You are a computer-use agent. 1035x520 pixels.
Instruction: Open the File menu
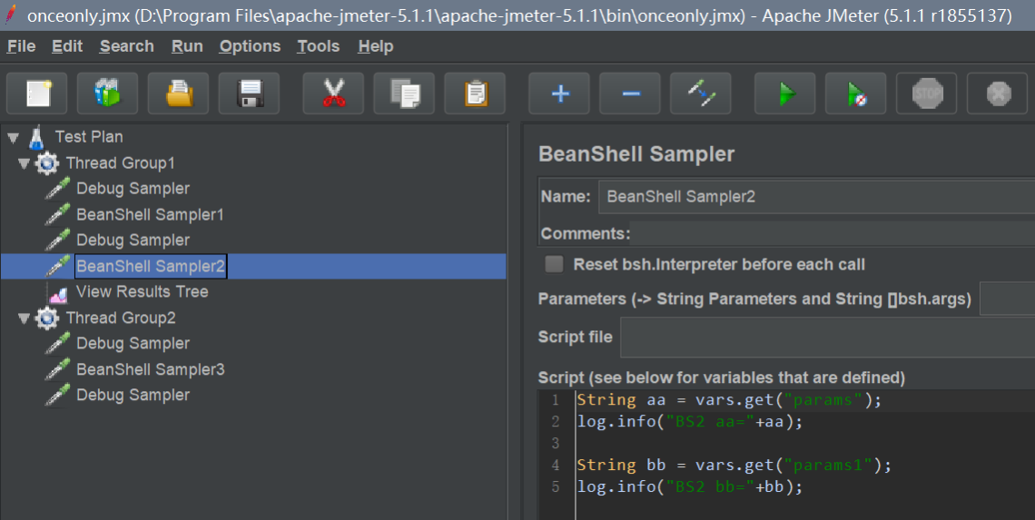[x=21, y=46]
